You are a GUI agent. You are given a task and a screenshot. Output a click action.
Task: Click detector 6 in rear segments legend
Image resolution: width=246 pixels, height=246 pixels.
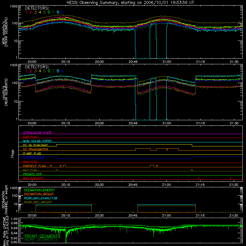pos(49,71)
